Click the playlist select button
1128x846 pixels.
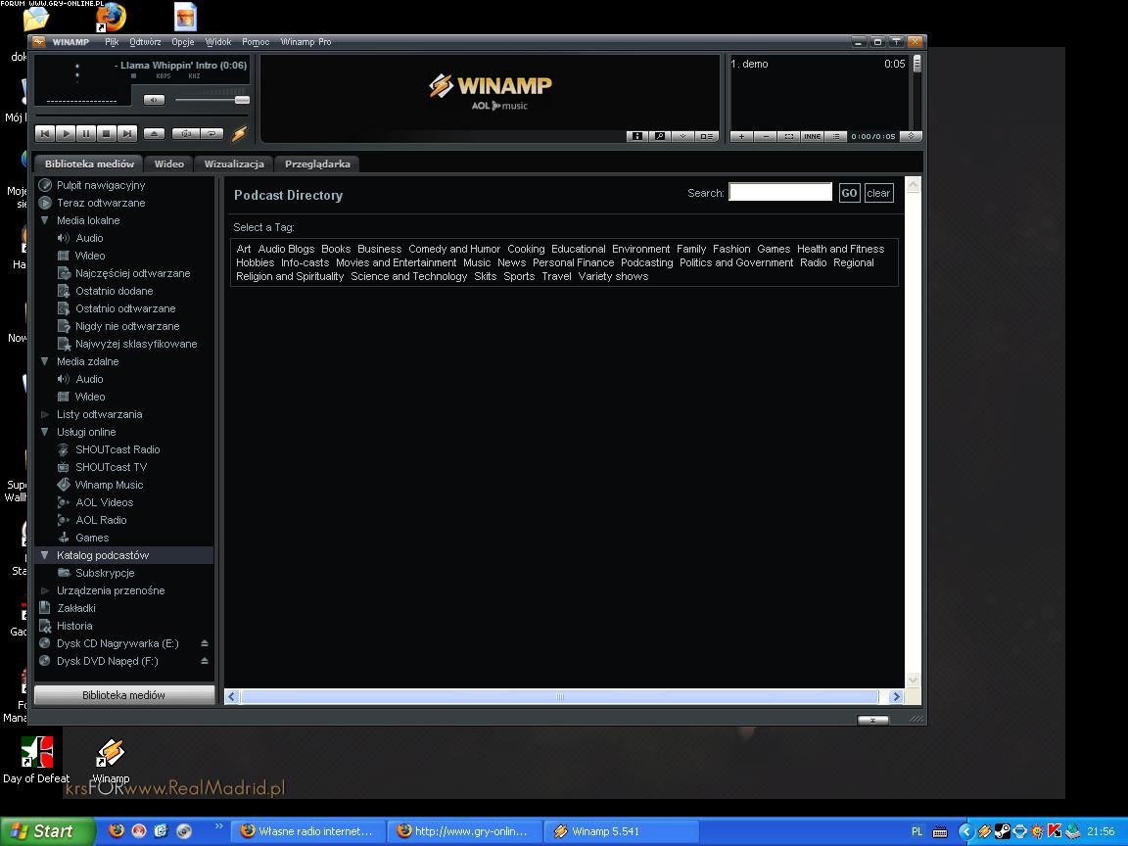[789, 136]
